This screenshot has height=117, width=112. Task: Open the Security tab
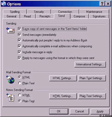[x=39, y=12]
